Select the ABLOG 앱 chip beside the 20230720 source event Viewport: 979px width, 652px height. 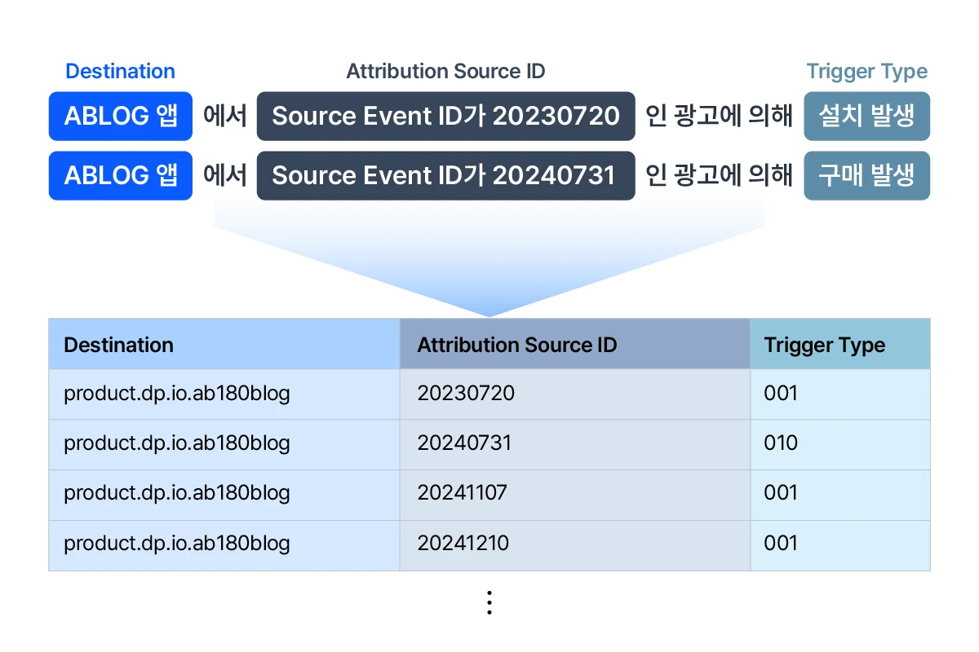[121, 116]
